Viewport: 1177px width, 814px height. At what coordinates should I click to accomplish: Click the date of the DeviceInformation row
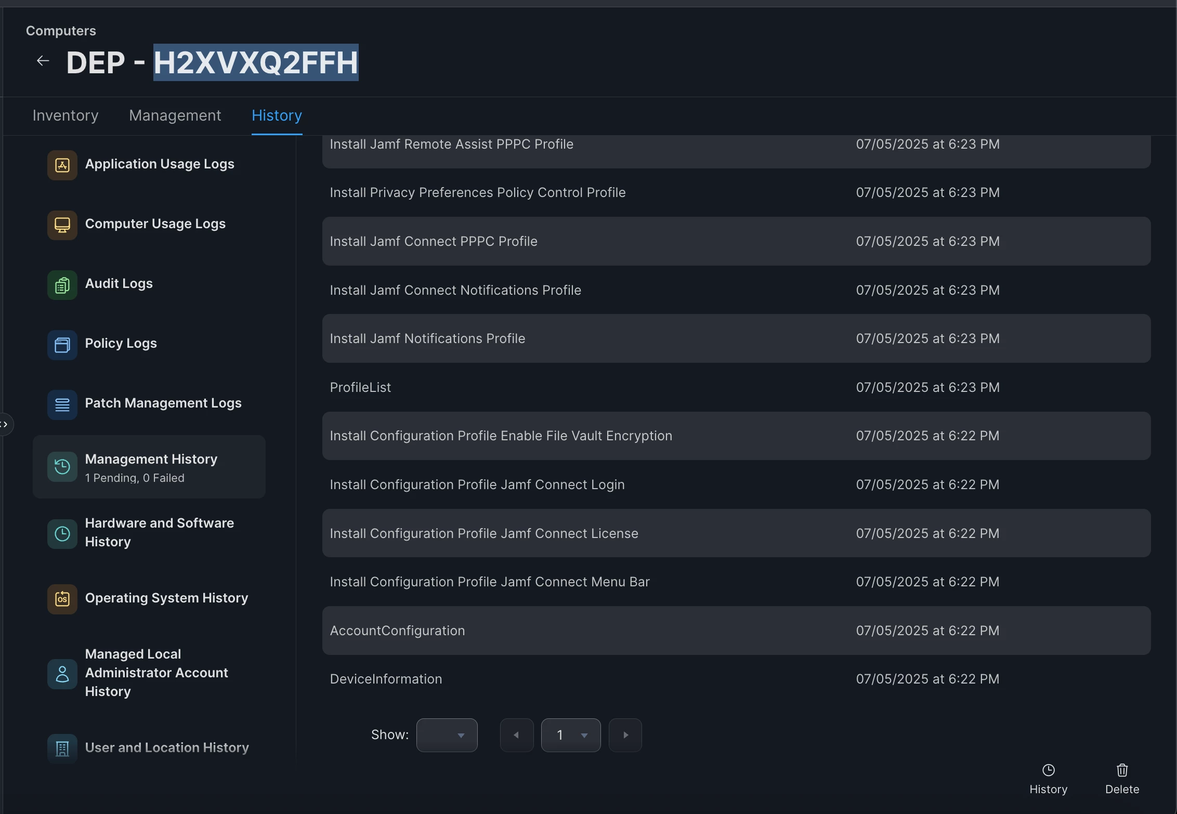[x=928, y=679]
